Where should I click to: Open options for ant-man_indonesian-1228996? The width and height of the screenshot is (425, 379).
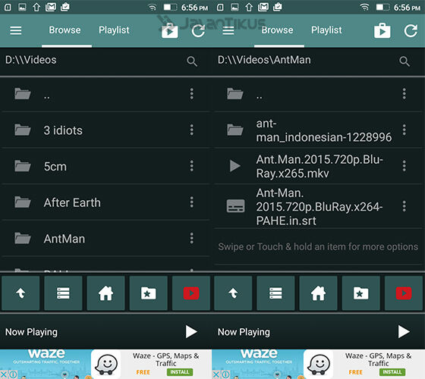click(404, 130)
